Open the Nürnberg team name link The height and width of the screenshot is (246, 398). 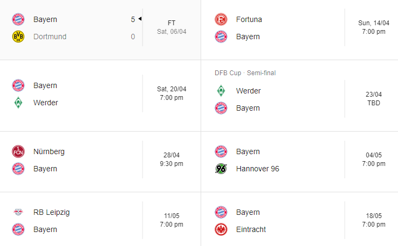click(49, 151)
